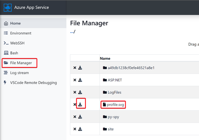The width and height of the screenshot is (199, 140).
Task: Download the py-spy folder
Action: click(80, 117)
